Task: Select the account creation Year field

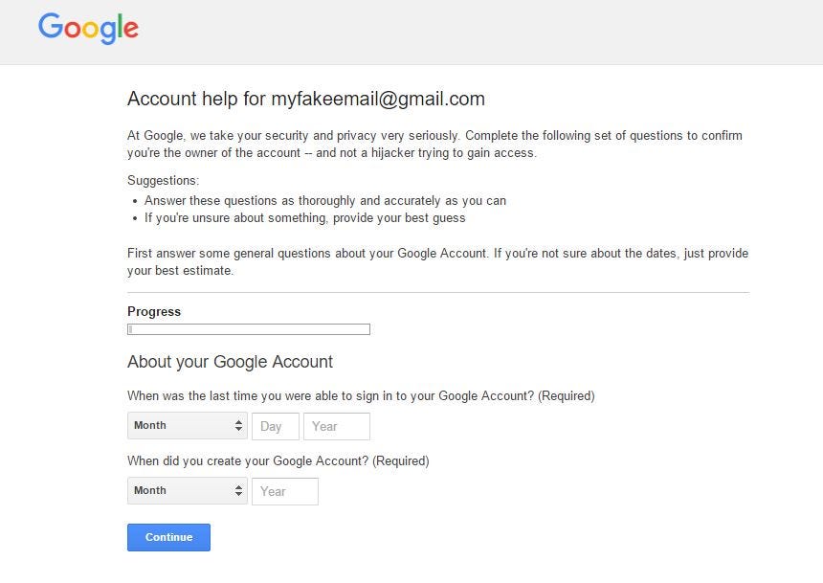Action: coord(284,491)
